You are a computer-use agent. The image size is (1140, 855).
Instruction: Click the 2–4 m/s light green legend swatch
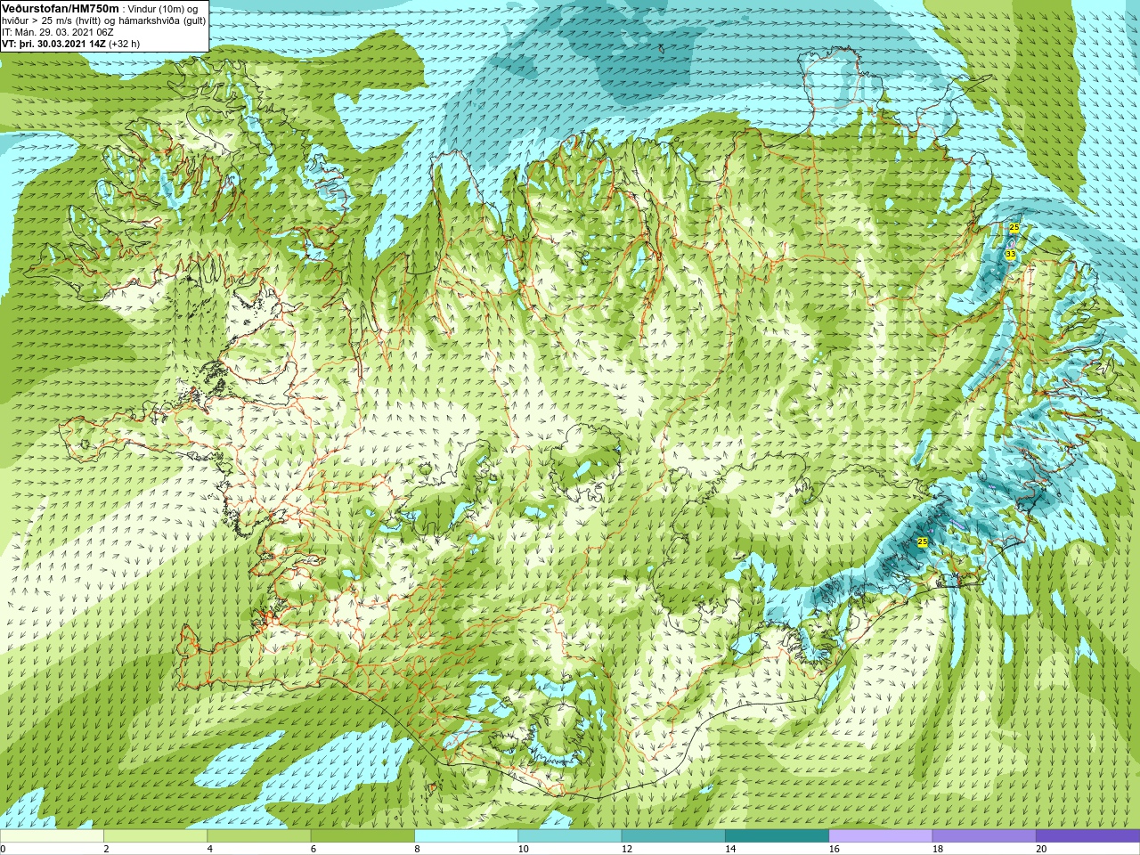click(x=155, y=836)
